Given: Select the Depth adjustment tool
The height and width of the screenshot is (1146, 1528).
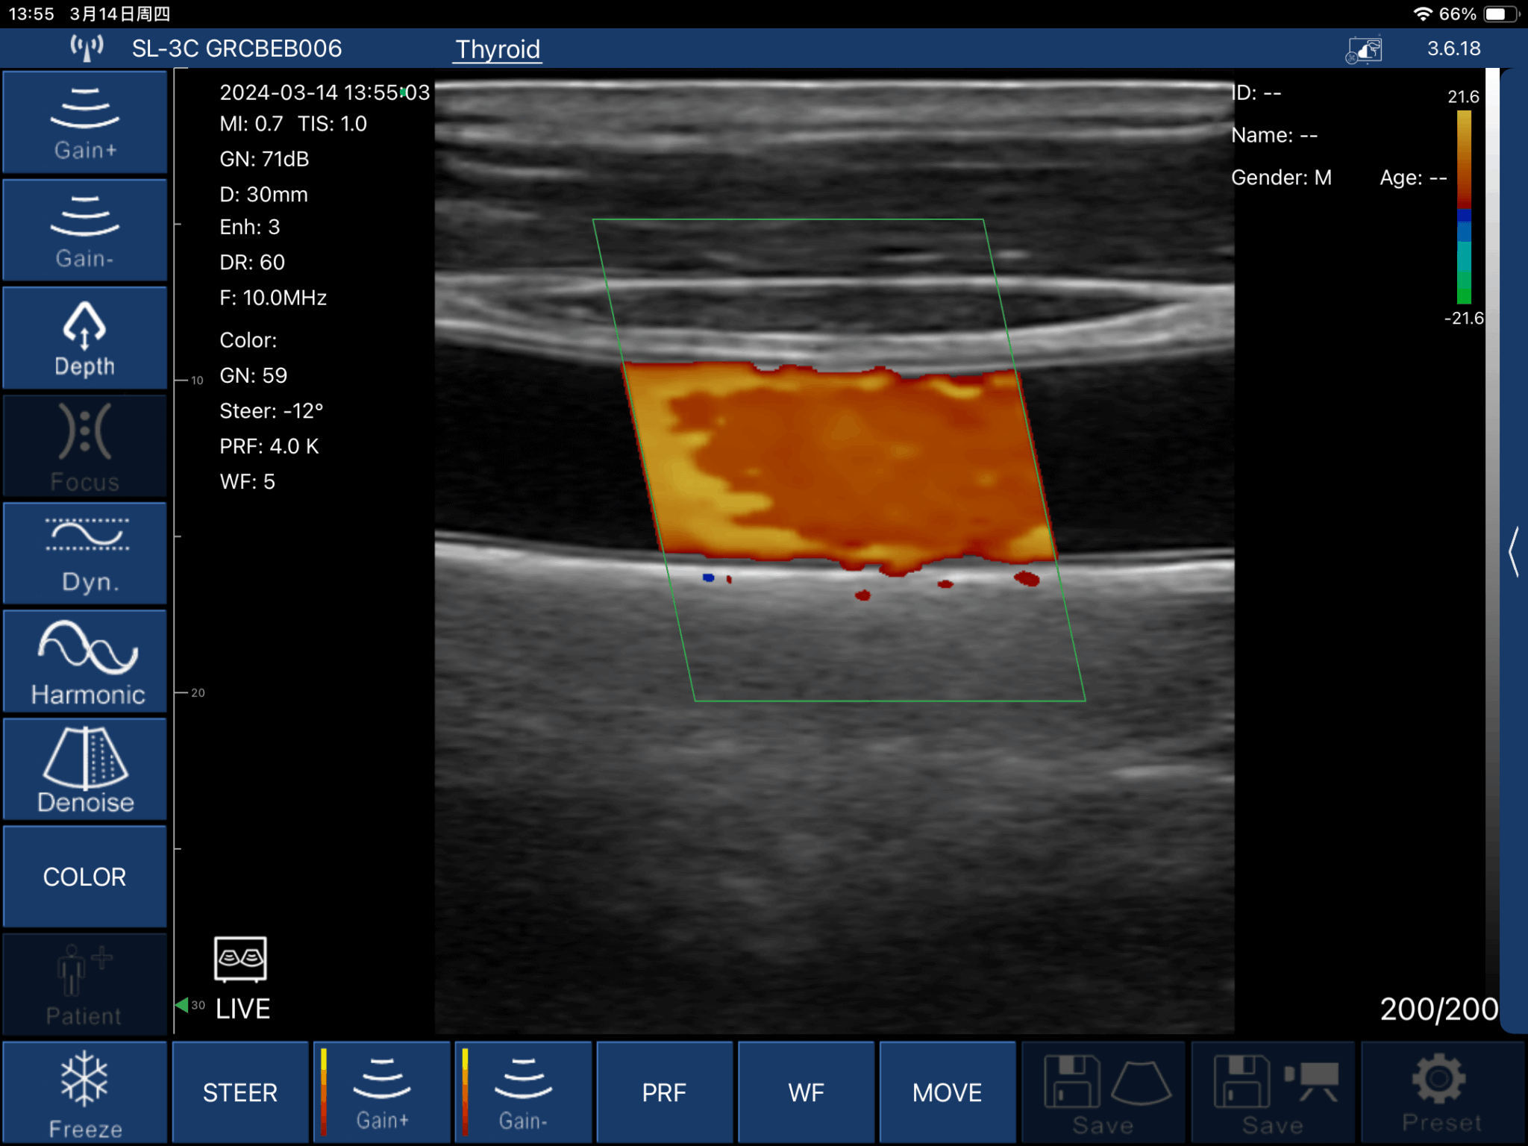Looking at the screenshot, I should click(84, 337).
